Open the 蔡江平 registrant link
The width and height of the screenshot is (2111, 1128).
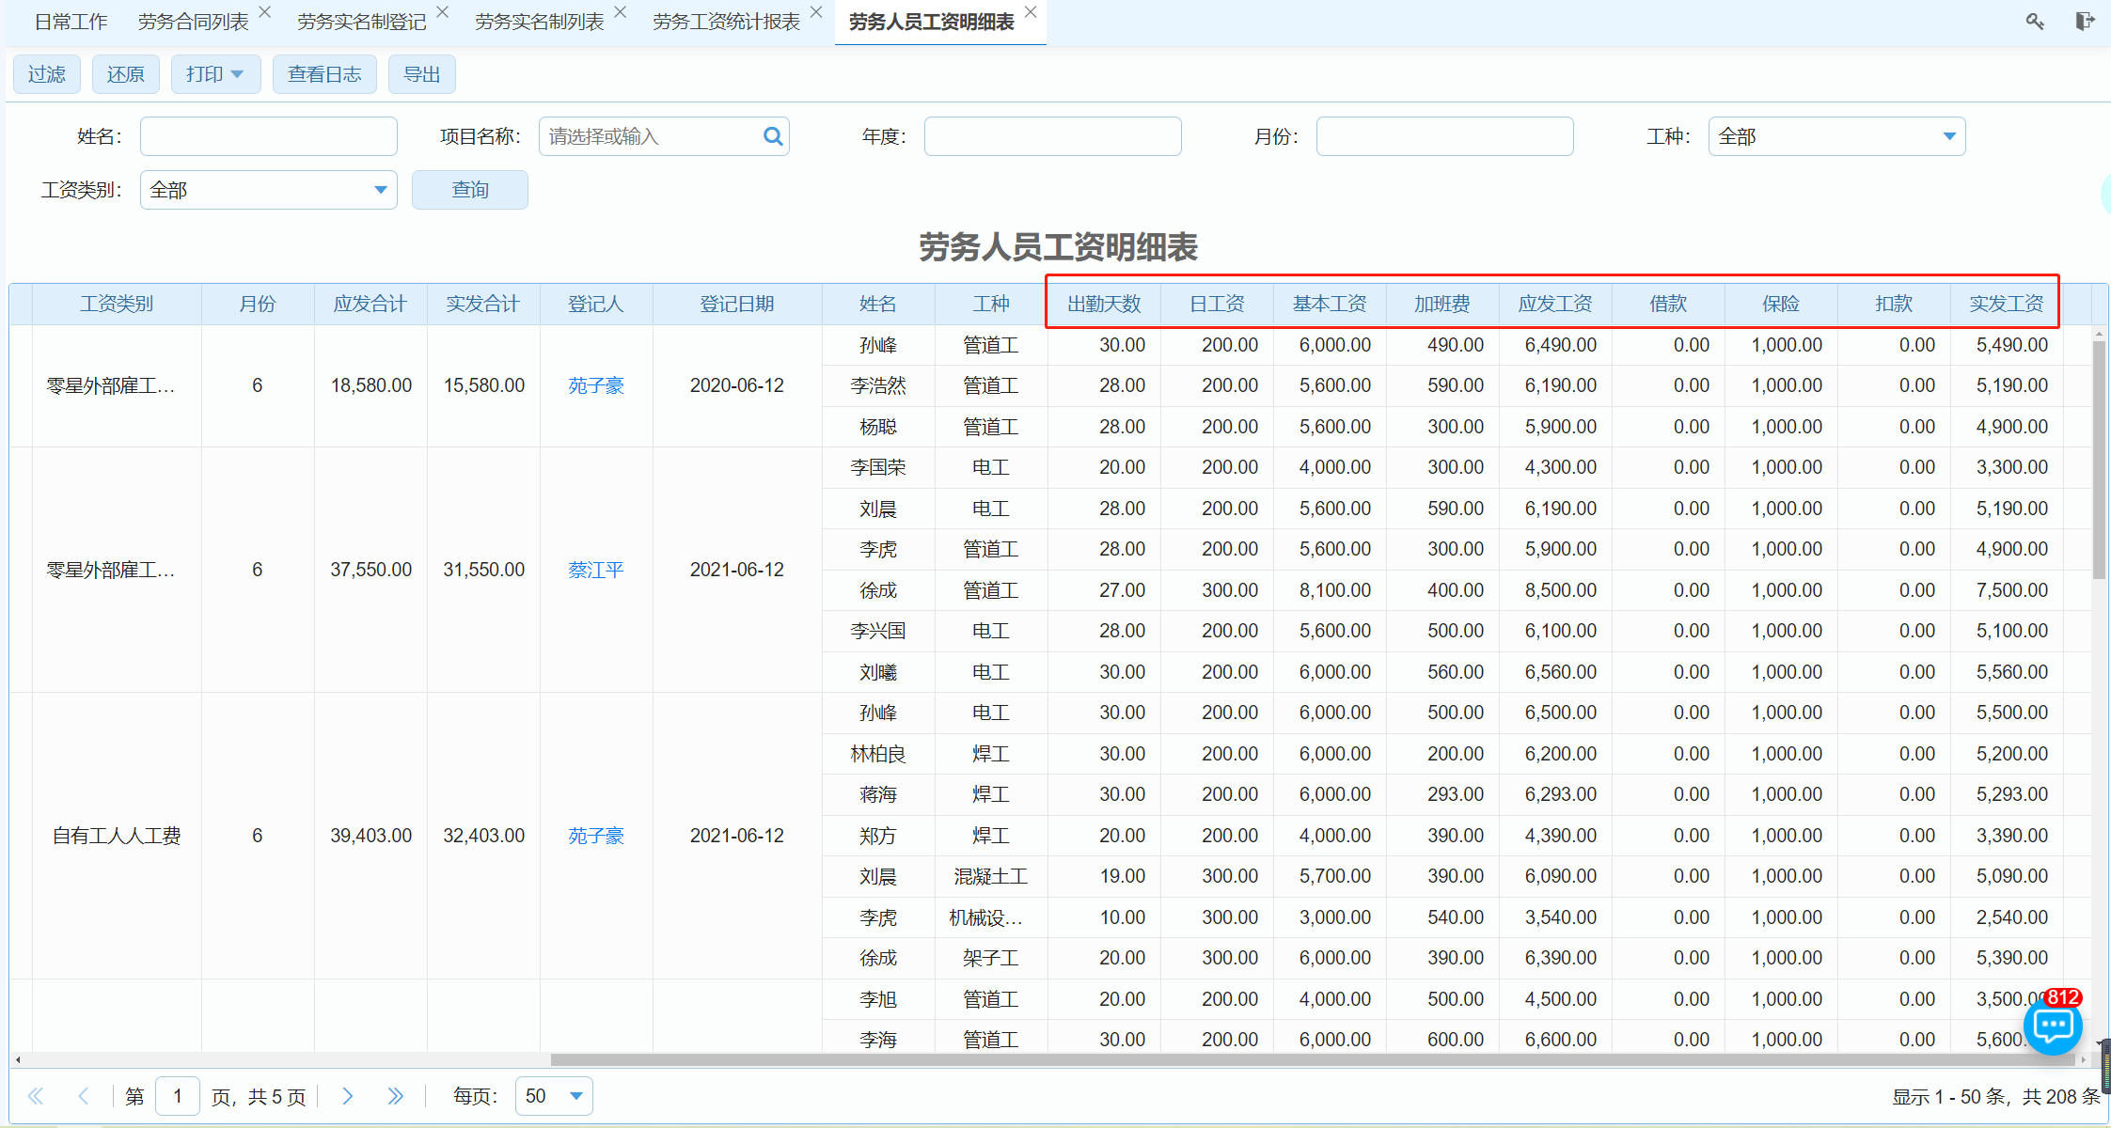(x=595, y=570)
